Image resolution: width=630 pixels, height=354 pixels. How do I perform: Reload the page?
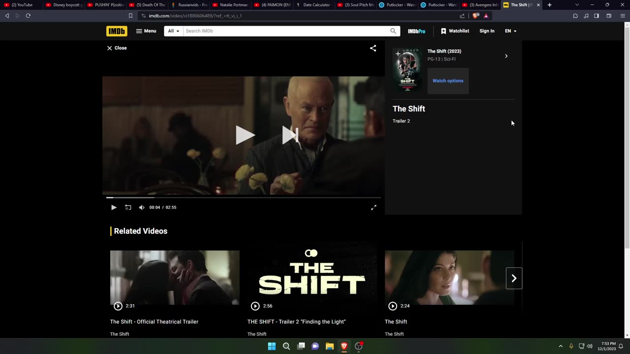point(28,16)
